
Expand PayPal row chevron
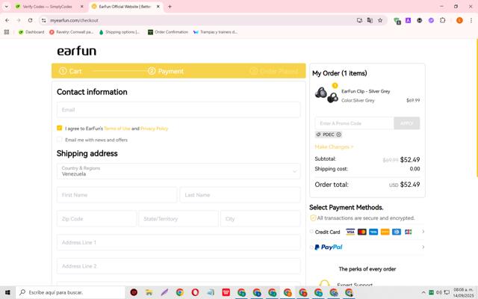[423, 247]
